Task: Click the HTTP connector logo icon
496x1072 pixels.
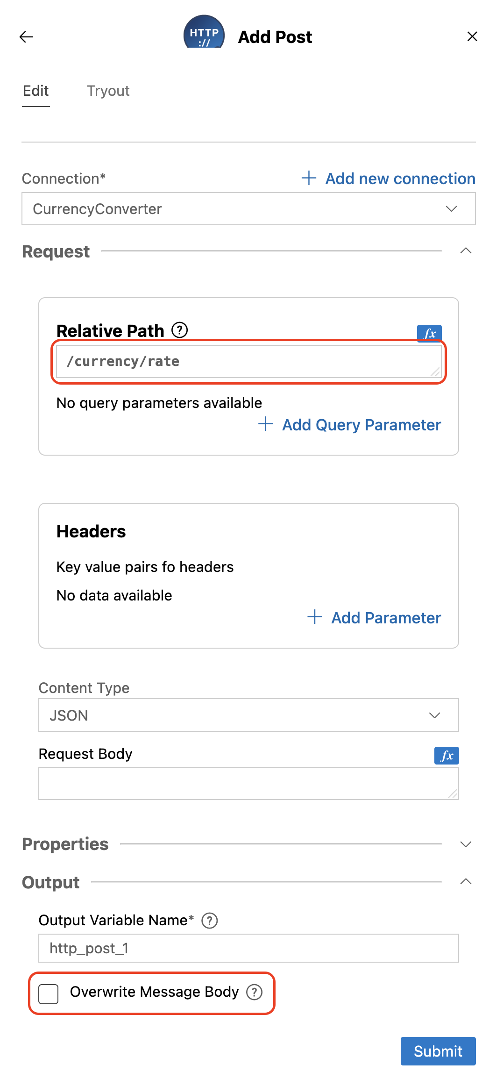Action: [x=204, y=32]
